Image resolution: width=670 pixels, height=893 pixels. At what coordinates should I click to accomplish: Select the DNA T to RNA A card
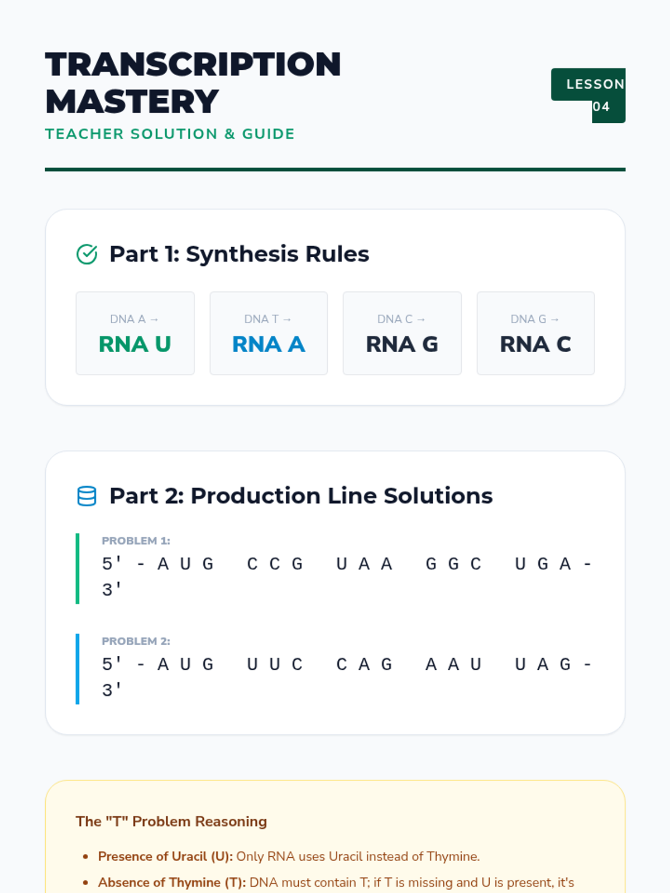(269, 333)
